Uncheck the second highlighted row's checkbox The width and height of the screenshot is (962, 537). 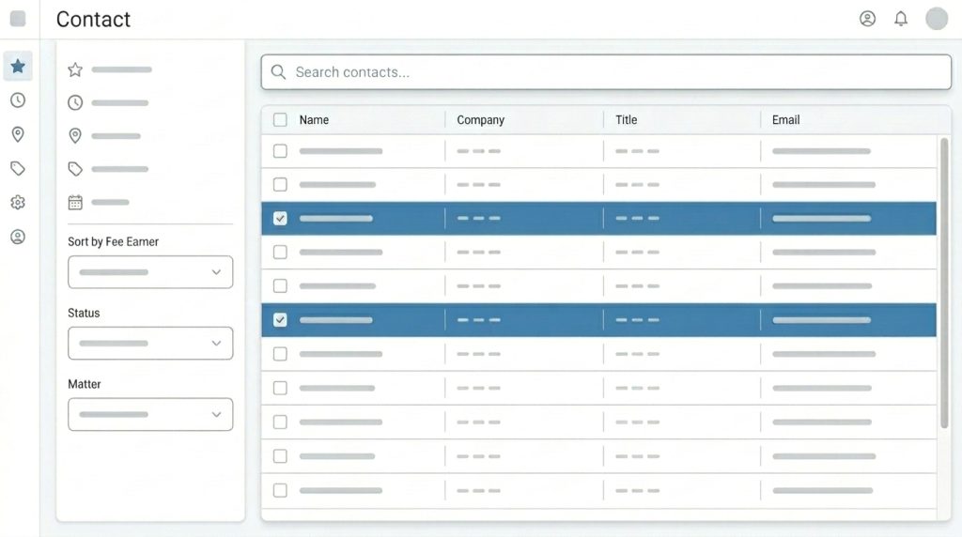(280, 320)
